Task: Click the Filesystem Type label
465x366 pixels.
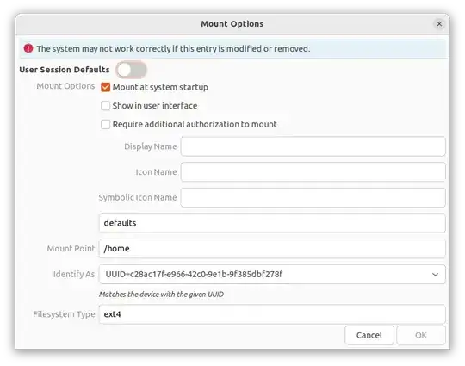Action: coord(64,314)
